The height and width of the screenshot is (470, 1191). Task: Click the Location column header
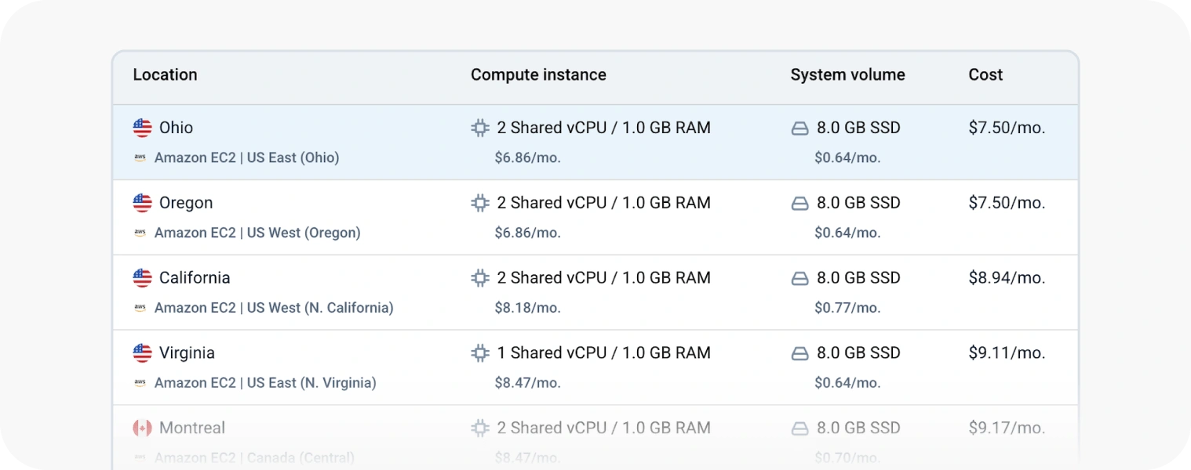pos(165,75)
